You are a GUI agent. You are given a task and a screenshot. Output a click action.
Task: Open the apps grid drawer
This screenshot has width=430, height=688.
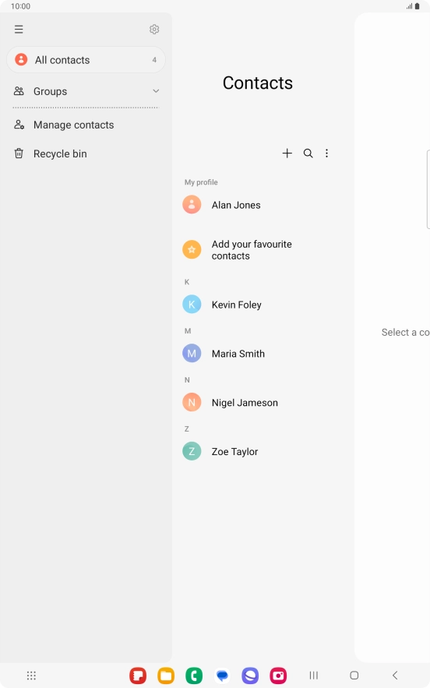pos(31,676)
